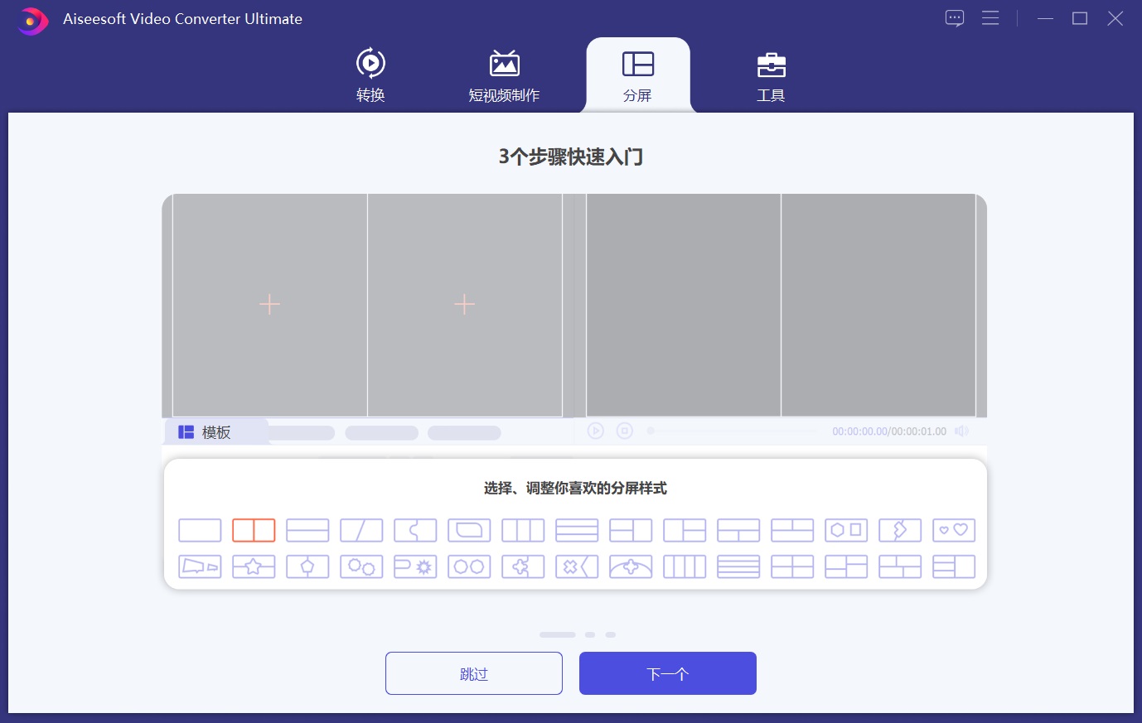Choose the three horizontal rows template
This screenshot has width=1142, height=723.
tap(577, 530)
